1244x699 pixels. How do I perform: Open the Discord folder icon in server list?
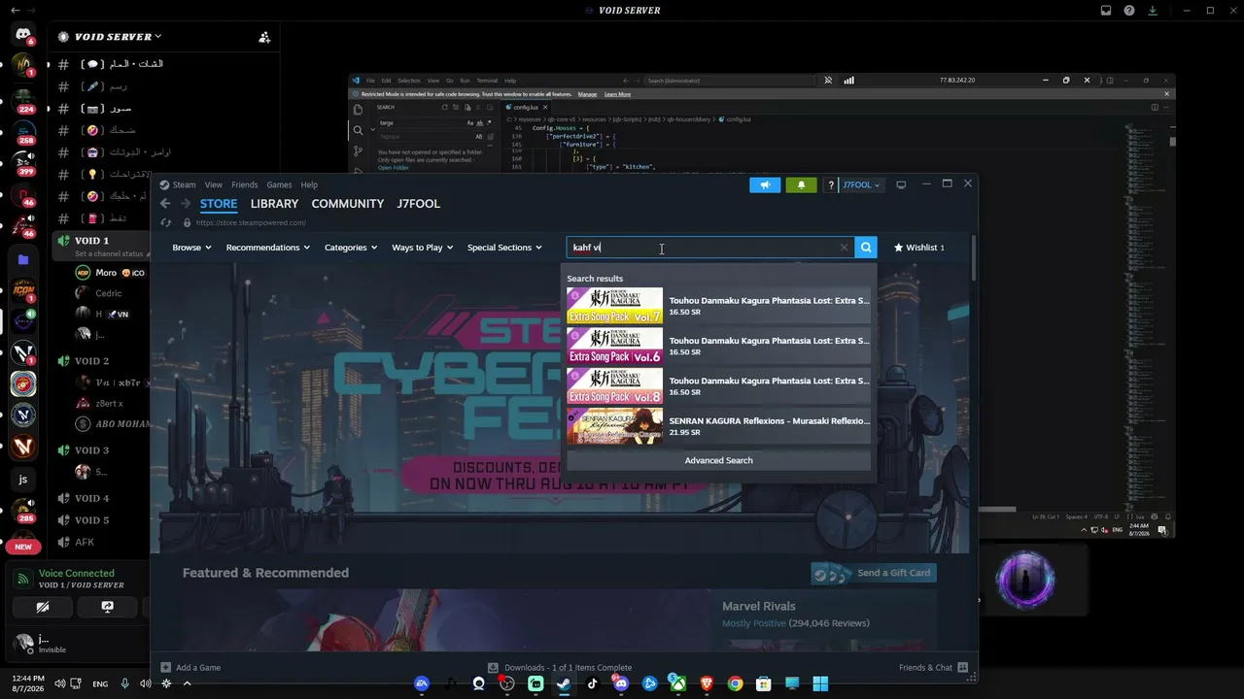(23, 260)
